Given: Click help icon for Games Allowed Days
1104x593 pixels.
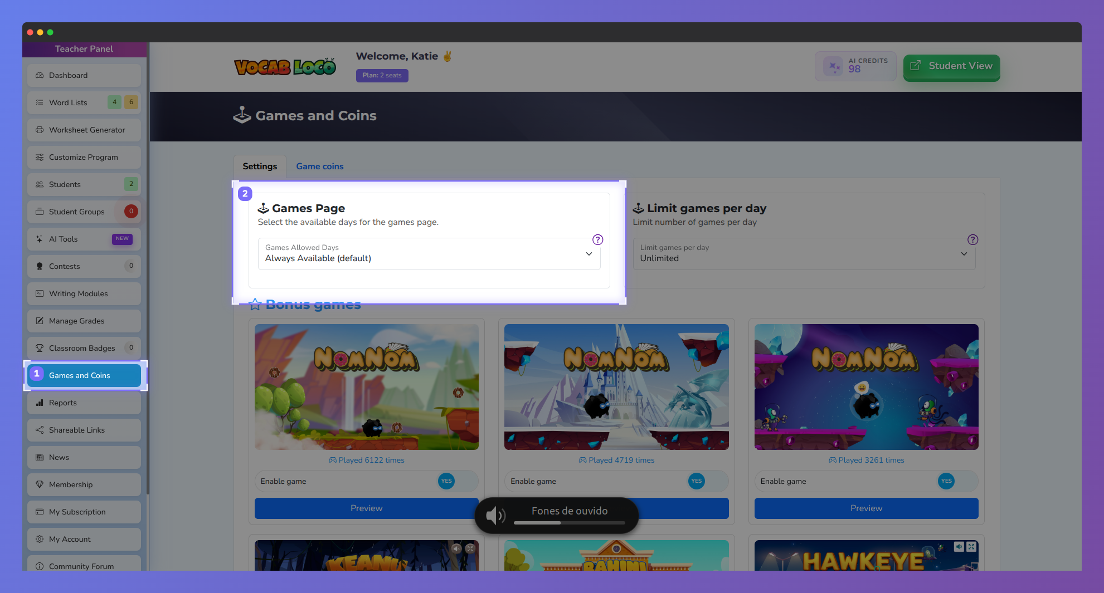Looking at the screenshot, I should [597, 239].
